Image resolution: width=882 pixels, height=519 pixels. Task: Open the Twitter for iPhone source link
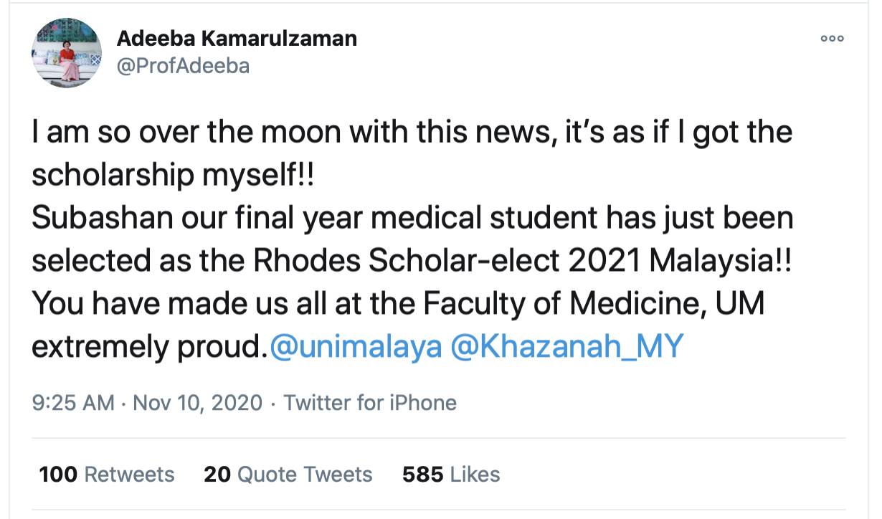pos(370,402)
